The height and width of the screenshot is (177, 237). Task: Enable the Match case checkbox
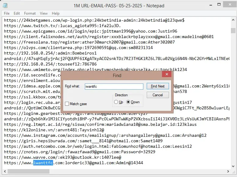(67, 104)
